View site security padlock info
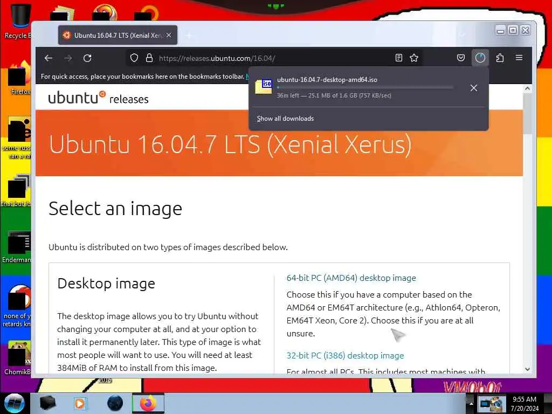This screenshot has width=552, height=414. click(149, 58)
